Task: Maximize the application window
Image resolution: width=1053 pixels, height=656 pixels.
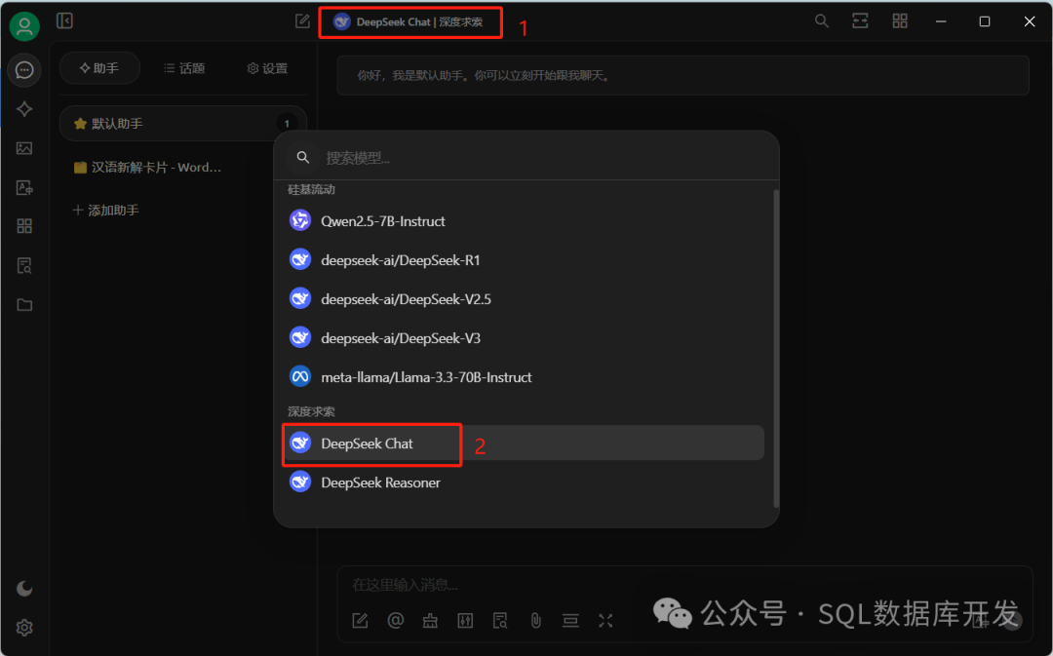Action: pos(985,21)
